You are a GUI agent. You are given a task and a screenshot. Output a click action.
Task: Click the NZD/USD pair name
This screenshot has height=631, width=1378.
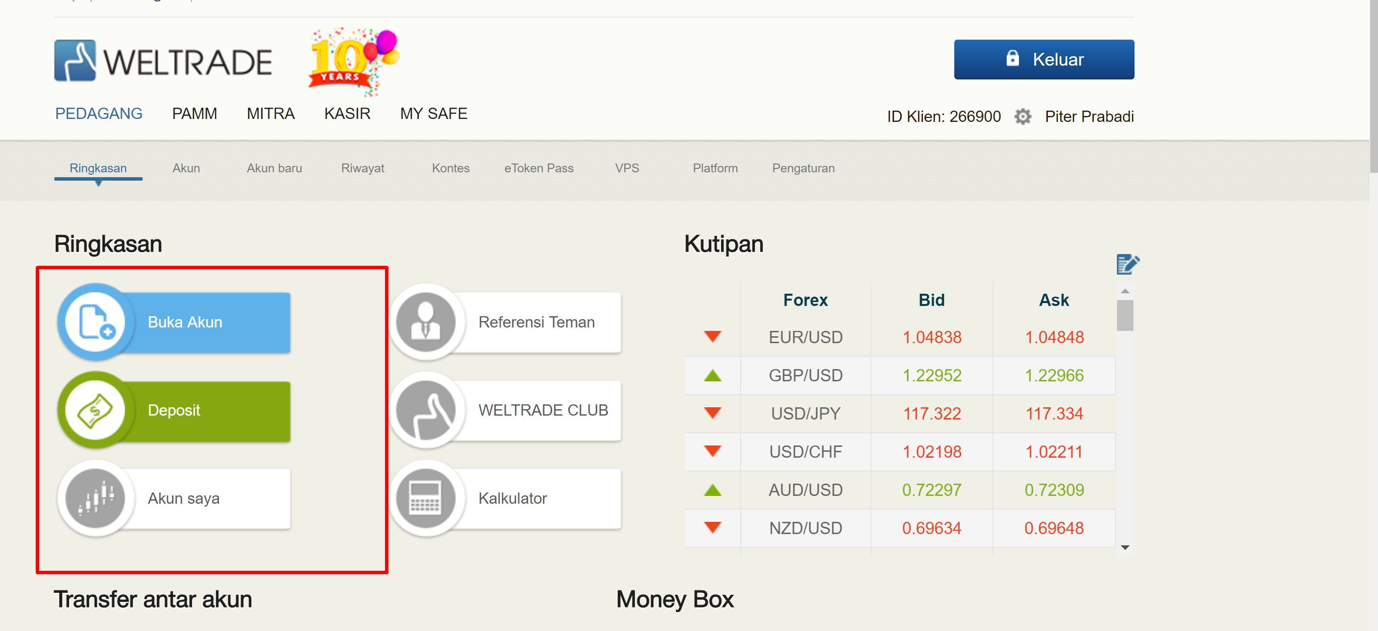[806, 528]
